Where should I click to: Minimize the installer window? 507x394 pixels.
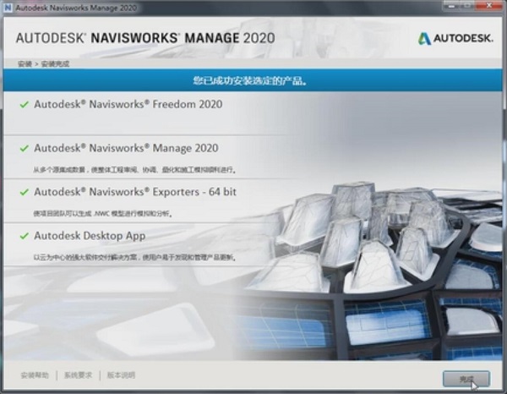(452, 5)
